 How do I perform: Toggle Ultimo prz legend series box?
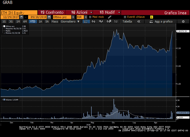4,26
